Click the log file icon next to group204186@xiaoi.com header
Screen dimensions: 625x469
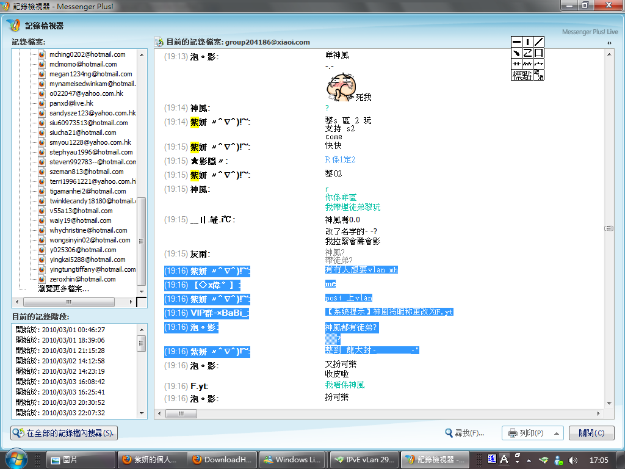point(159,42)
